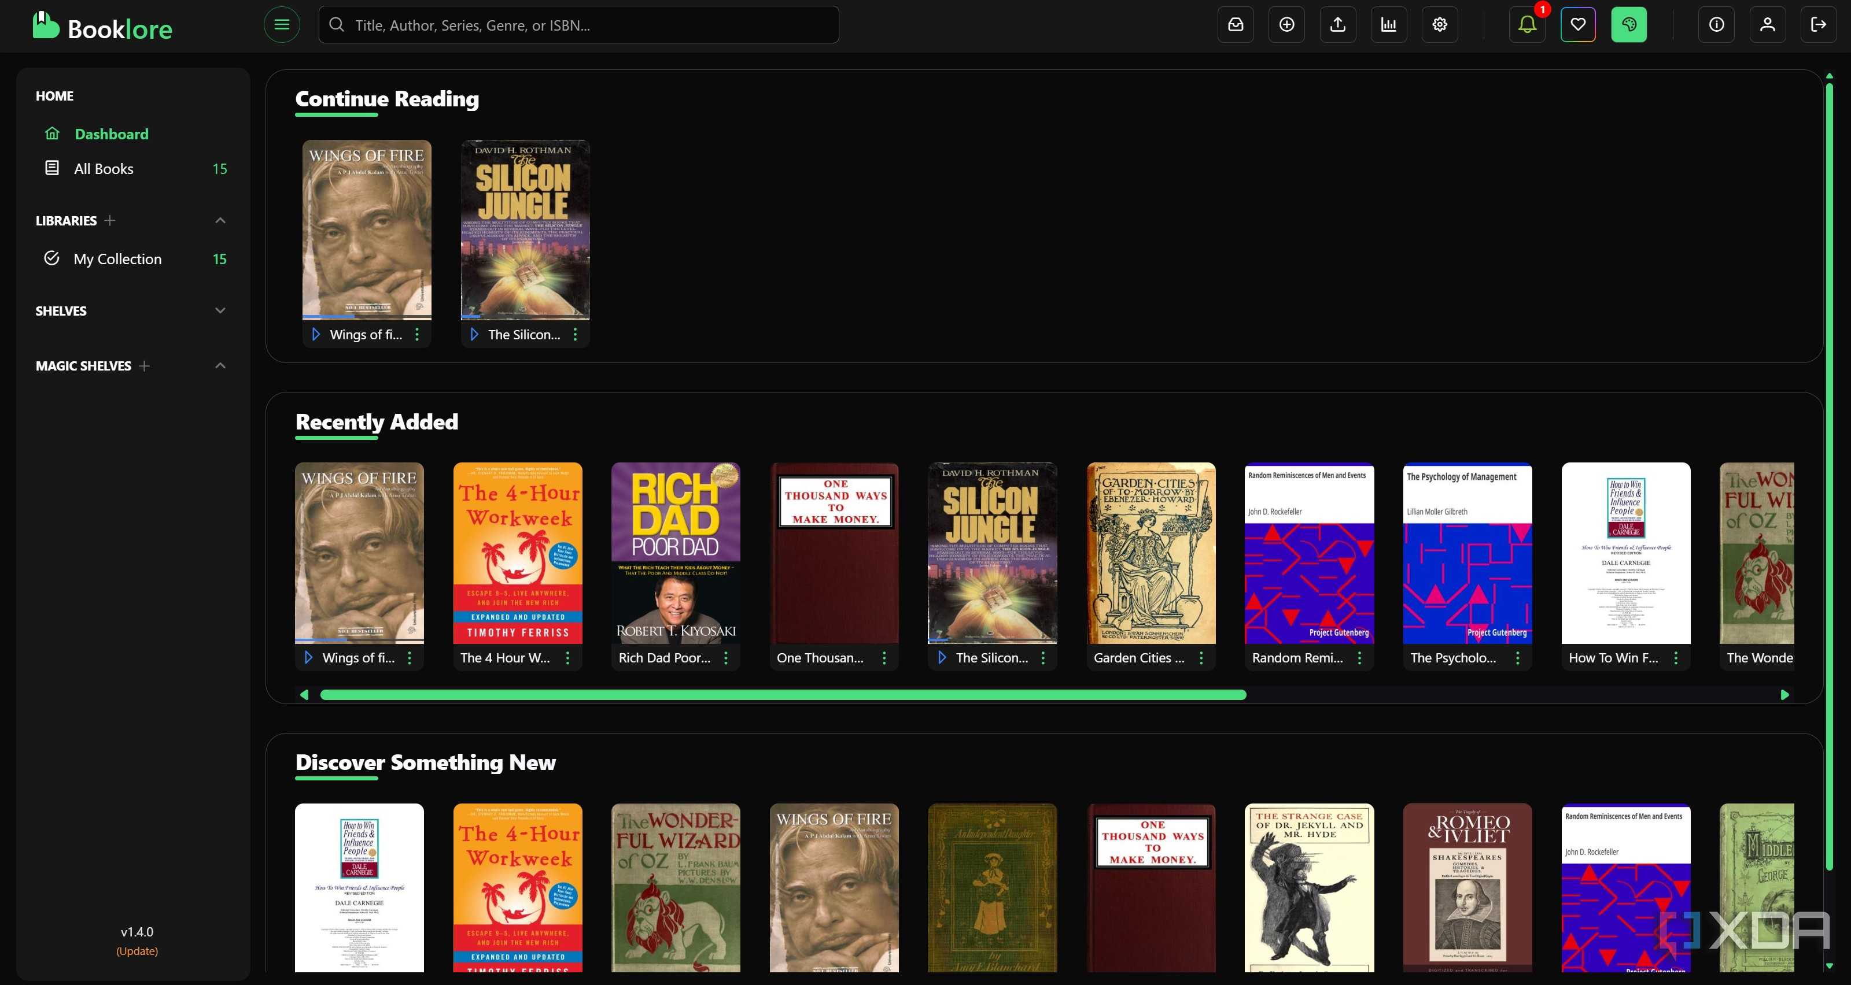Open read icon for Wings of Fire in Recently Added
Screen dimensions: 1851x985
coord(308,658)
